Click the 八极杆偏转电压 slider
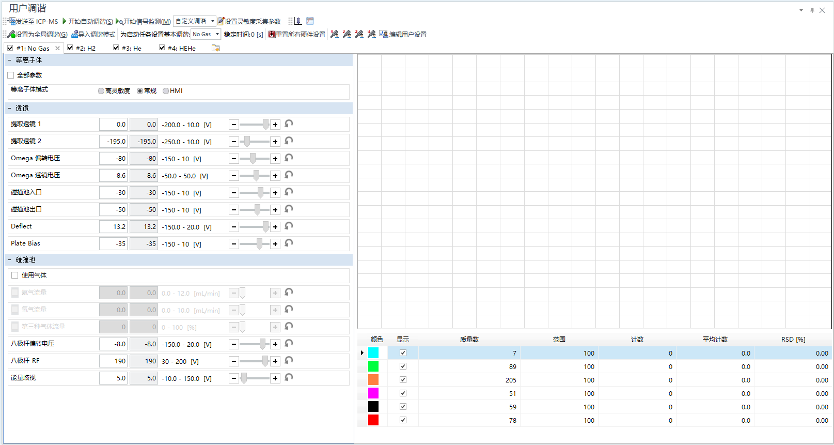 [x=255, y=344]
